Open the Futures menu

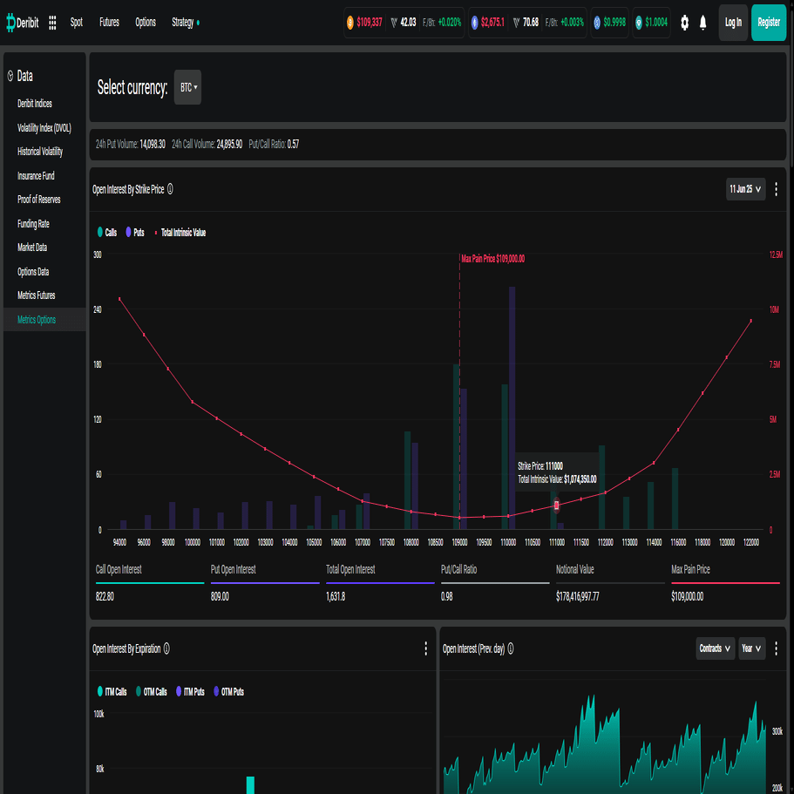tap(109, 23)
